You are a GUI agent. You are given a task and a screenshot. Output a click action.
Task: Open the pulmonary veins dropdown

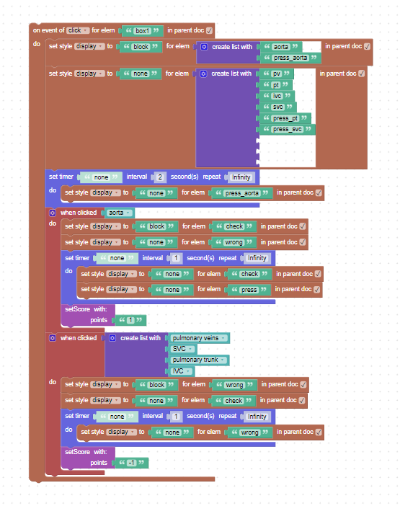click(198, 338)
